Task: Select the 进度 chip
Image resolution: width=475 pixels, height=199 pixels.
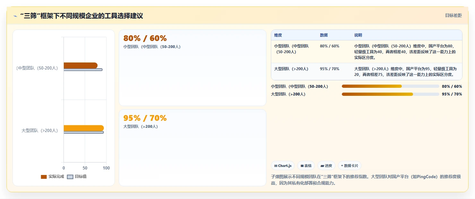Action: (x=326, y=166)
